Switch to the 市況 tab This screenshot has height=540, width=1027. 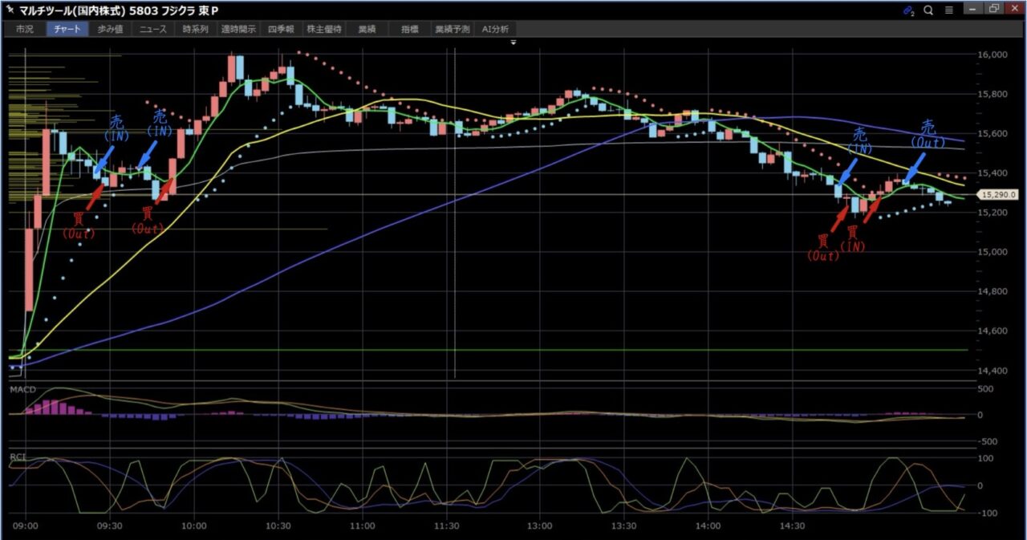(x=25, y=29)
